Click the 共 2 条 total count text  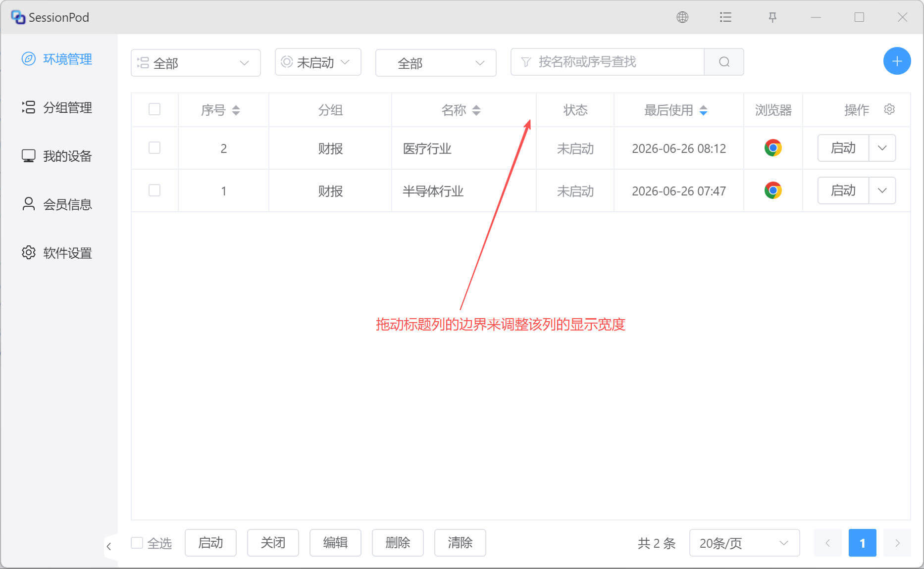click(x=656, y=543)
